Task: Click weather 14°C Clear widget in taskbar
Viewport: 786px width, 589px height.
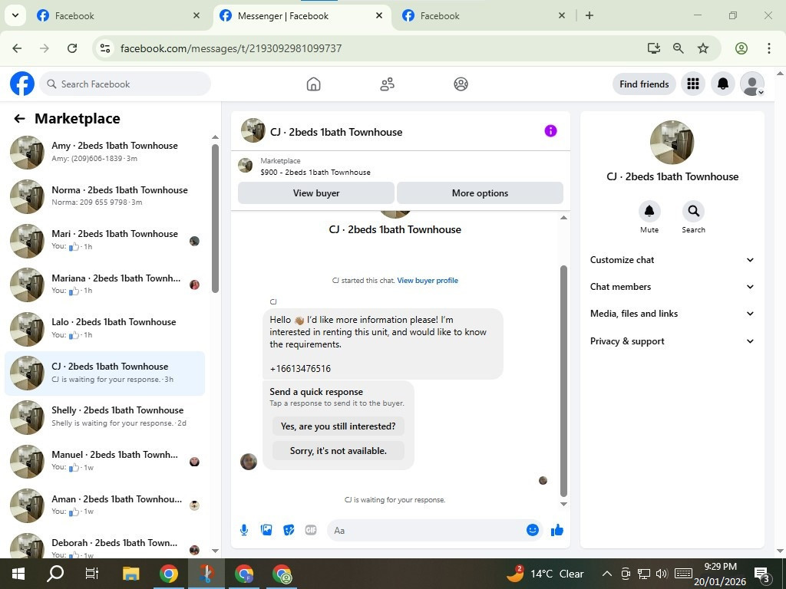Action: point(545,574)
